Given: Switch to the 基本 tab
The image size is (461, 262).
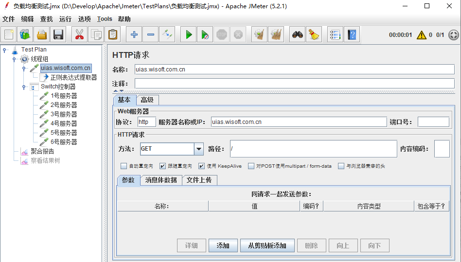Looking at the screenshot, I should tap(124, 100).
